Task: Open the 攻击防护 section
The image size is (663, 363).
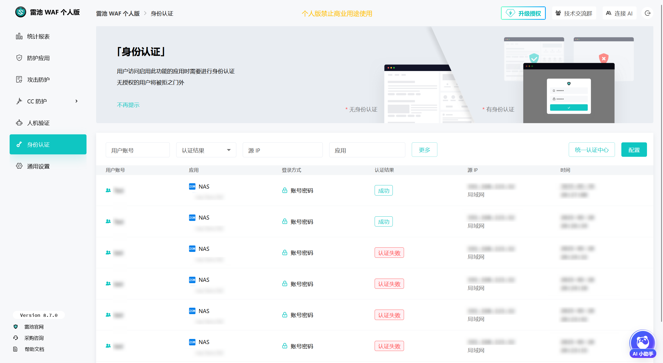Action: click(x=38, y=80)
